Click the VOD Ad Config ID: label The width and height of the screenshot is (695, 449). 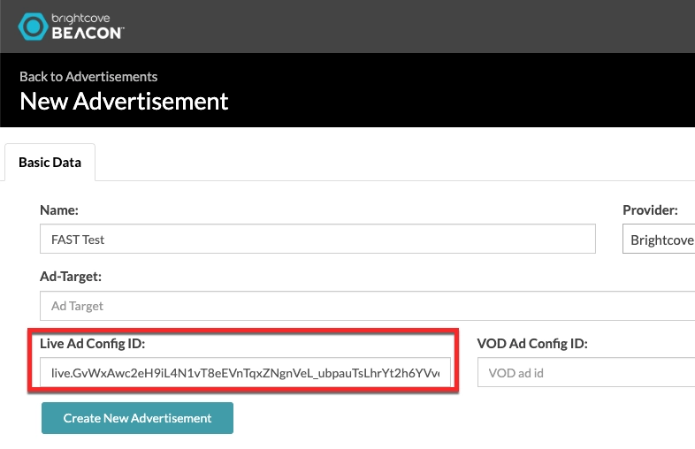pos(532,344)
